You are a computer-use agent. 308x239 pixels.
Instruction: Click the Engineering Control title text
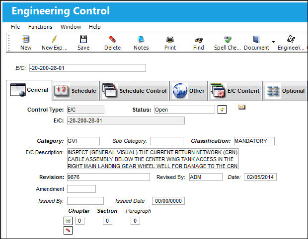tap(61, 11)
